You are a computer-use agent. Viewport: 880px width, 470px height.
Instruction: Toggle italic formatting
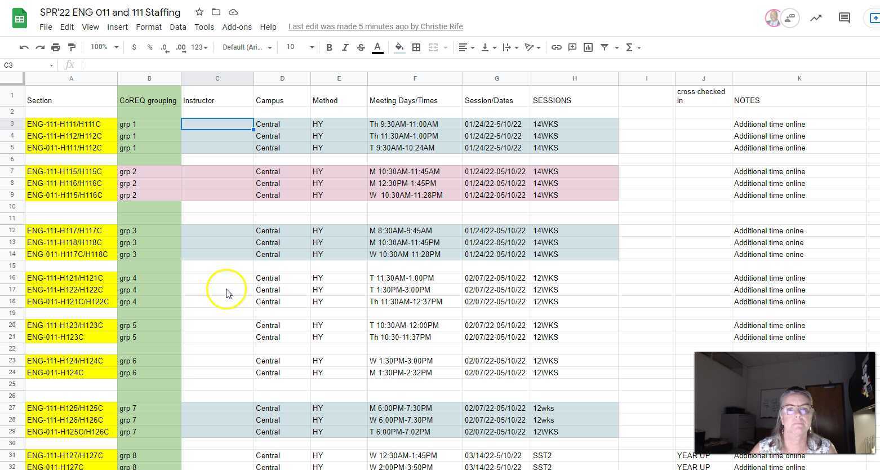(x=345, y=47)
